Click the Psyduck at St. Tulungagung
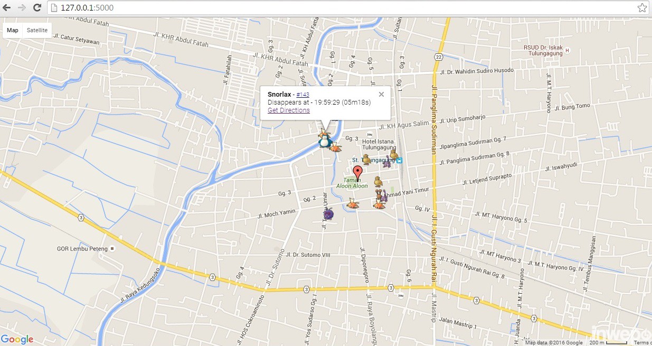 pos(366,159)
